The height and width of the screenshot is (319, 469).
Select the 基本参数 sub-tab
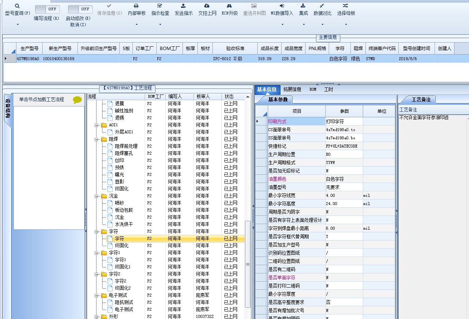coord(278,100)
